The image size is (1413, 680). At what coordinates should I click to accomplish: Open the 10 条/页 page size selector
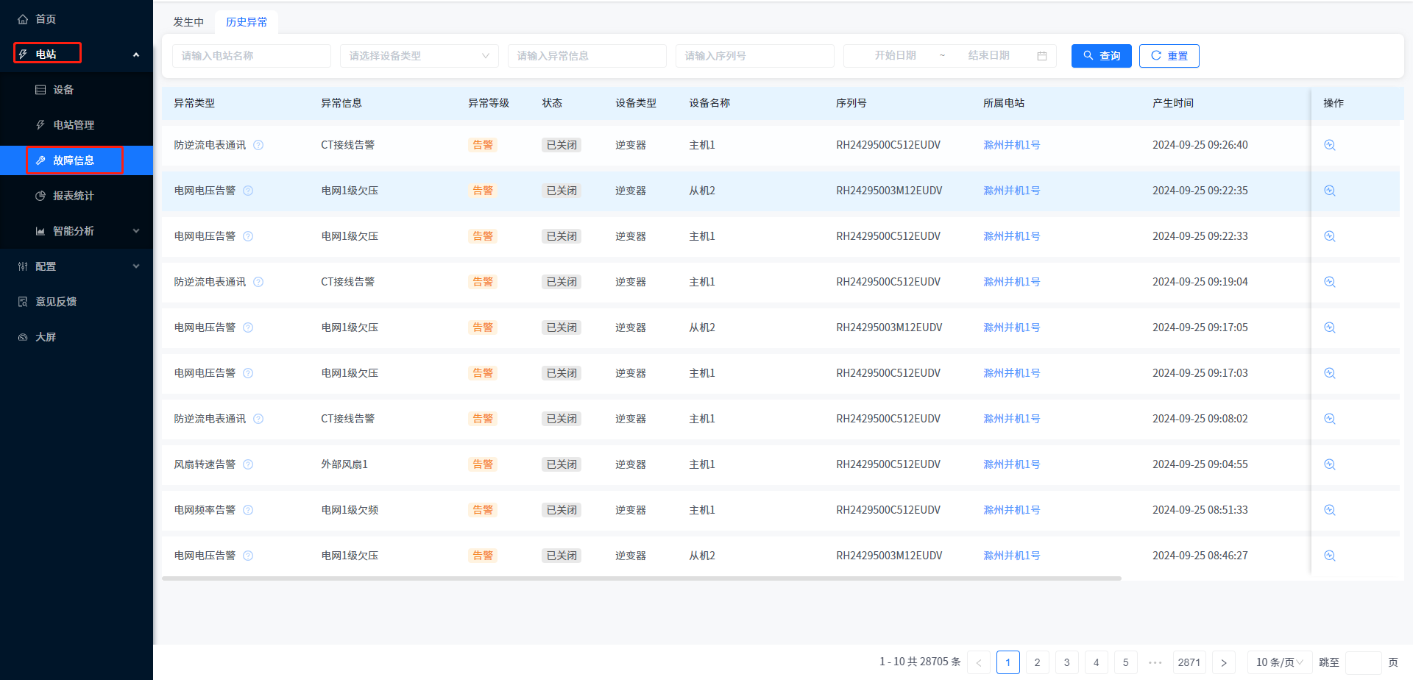click(x=1279, y=662)
